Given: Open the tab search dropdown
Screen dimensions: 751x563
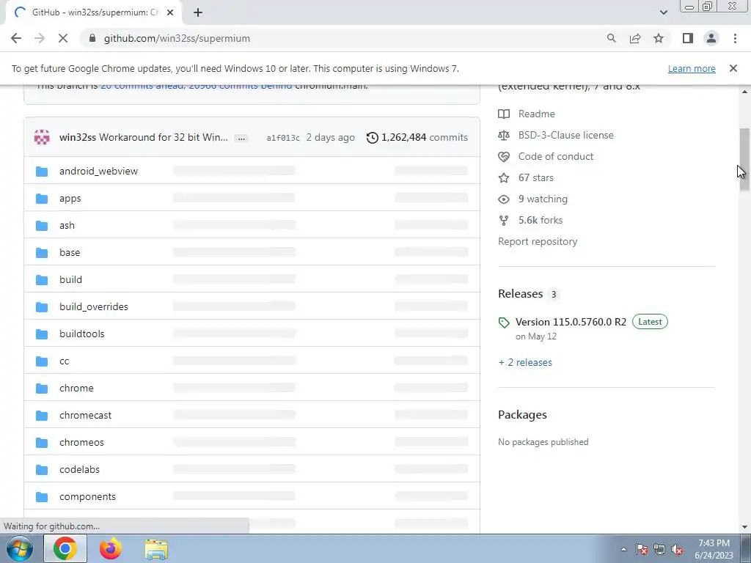Looking at the screenshot, I should click(x=663, y=12).
